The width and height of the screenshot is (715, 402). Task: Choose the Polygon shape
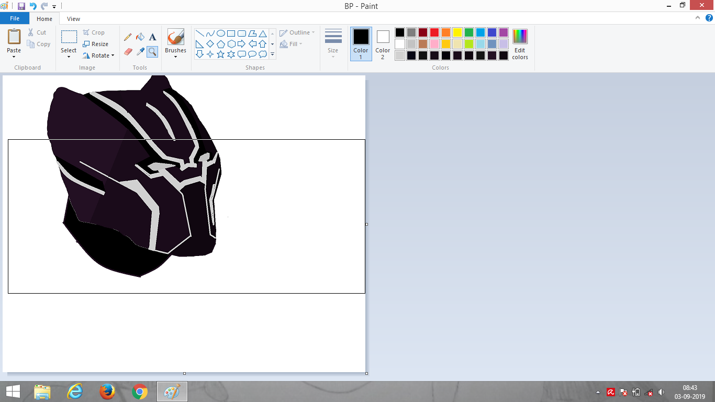point(252,33)
